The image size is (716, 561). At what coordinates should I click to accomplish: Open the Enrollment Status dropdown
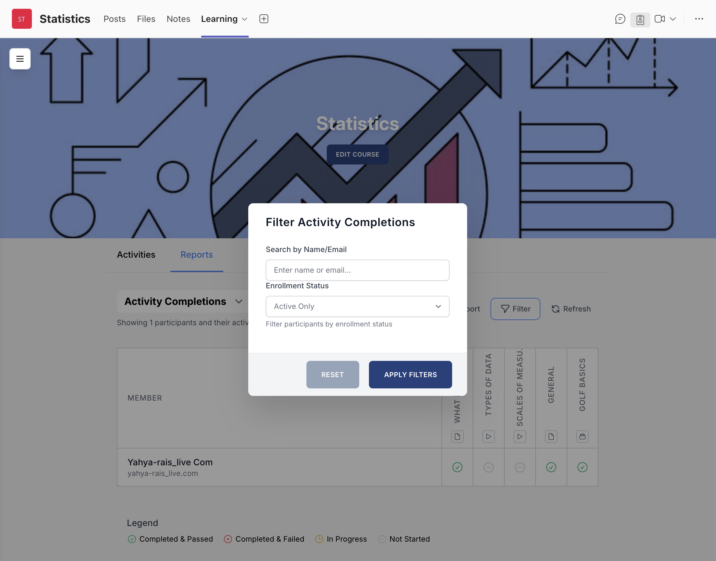[357, 306]
